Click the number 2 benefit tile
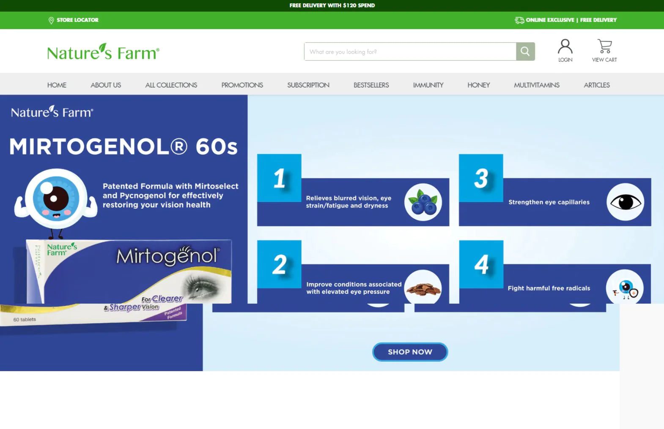Screen dimensions: 664x429 pos(279,264)
